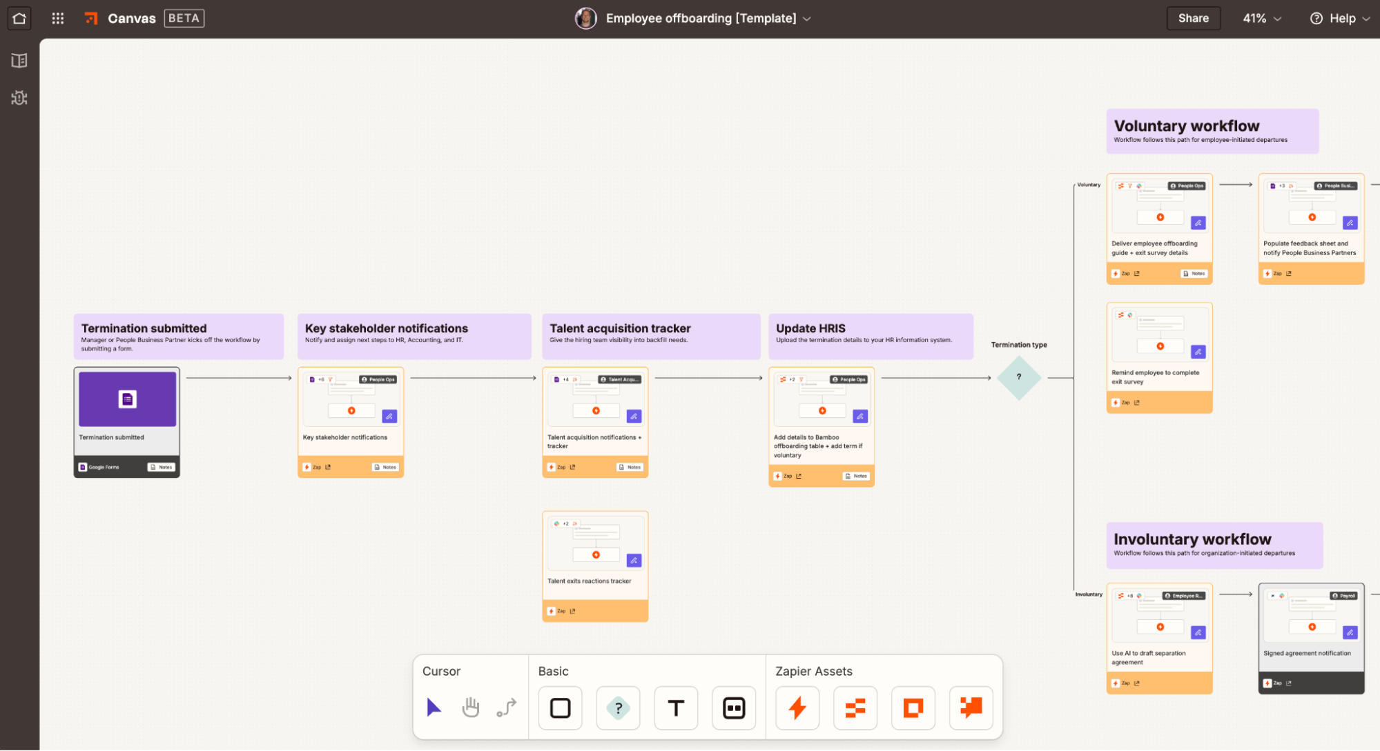
Task: Open the Zapier app grid launcher
Action: [x=57, y=18]
